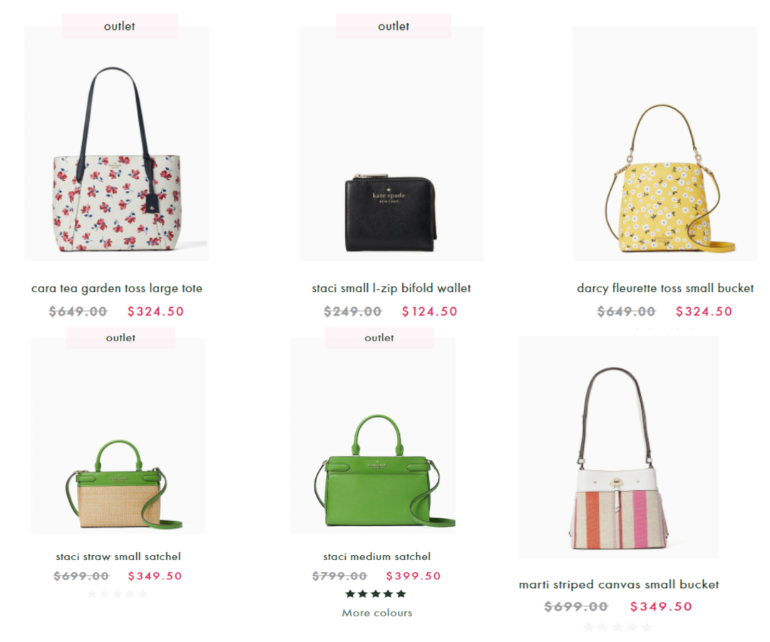Open the black staci small l-zip bifold wallet image

391,143
